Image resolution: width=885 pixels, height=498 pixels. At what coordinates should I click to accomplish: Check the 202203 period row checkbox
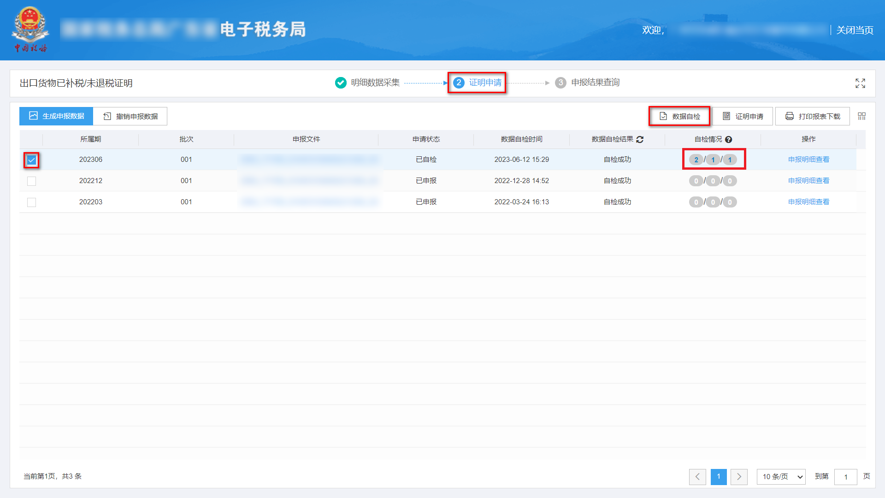[31, 202]
